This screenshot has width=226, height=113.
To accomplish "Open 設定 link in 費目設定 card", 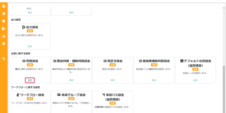I will coord(30,80).
